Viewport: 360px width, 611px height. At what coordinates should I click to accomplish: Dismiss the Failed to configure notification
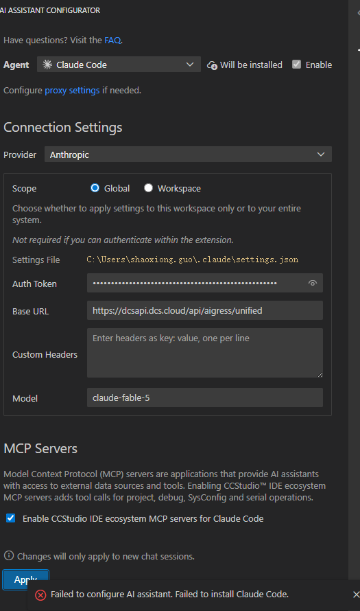pos(356,595)
